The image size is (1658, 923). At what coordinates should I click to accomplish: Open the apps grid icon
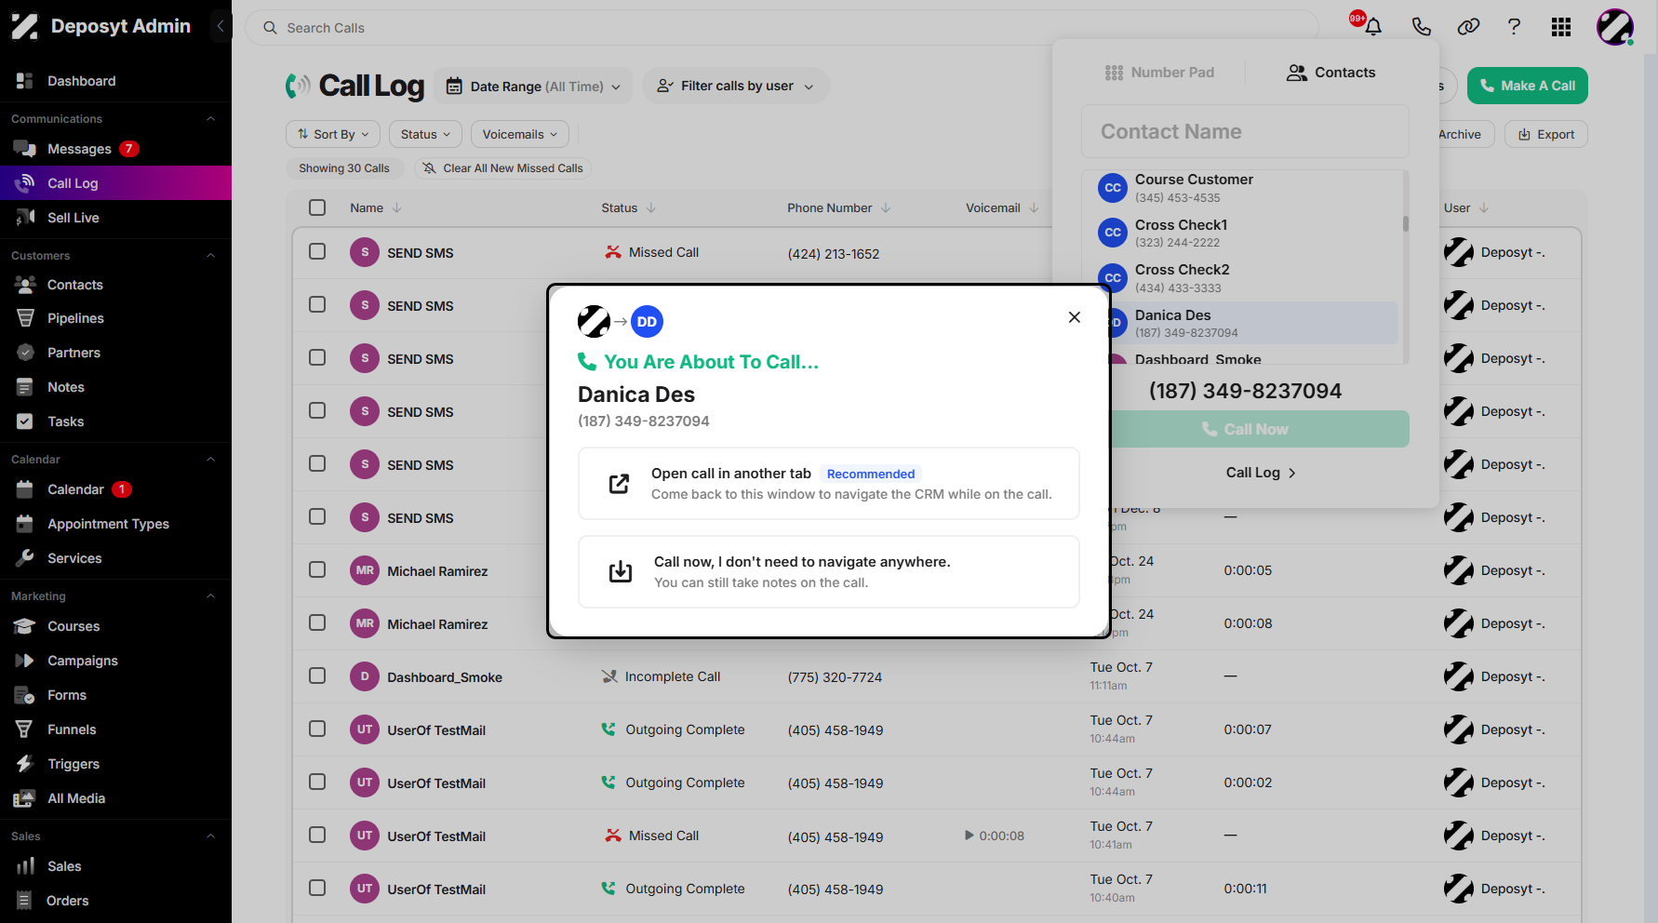click(x=1561, y=27)
